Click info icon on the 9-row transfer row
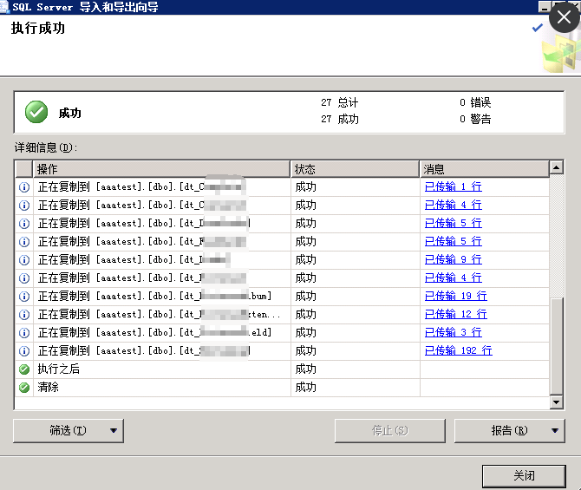 click(x=23, y=260)
